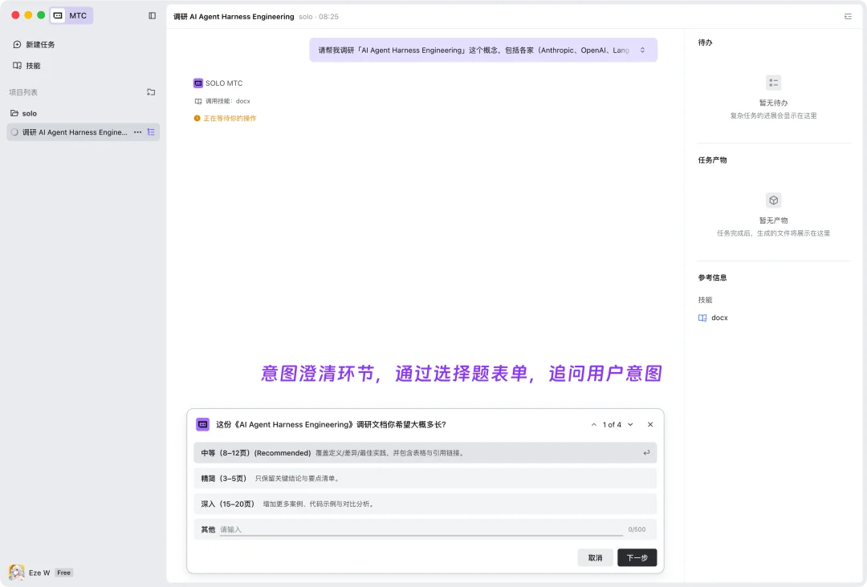Click the SOLO MTC avatar icon in chat
This screenshot has width=867, height=587.
[197, 83]
